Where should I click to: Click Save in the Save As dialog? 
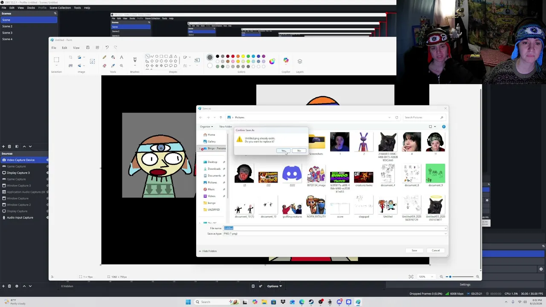[414, 250]
